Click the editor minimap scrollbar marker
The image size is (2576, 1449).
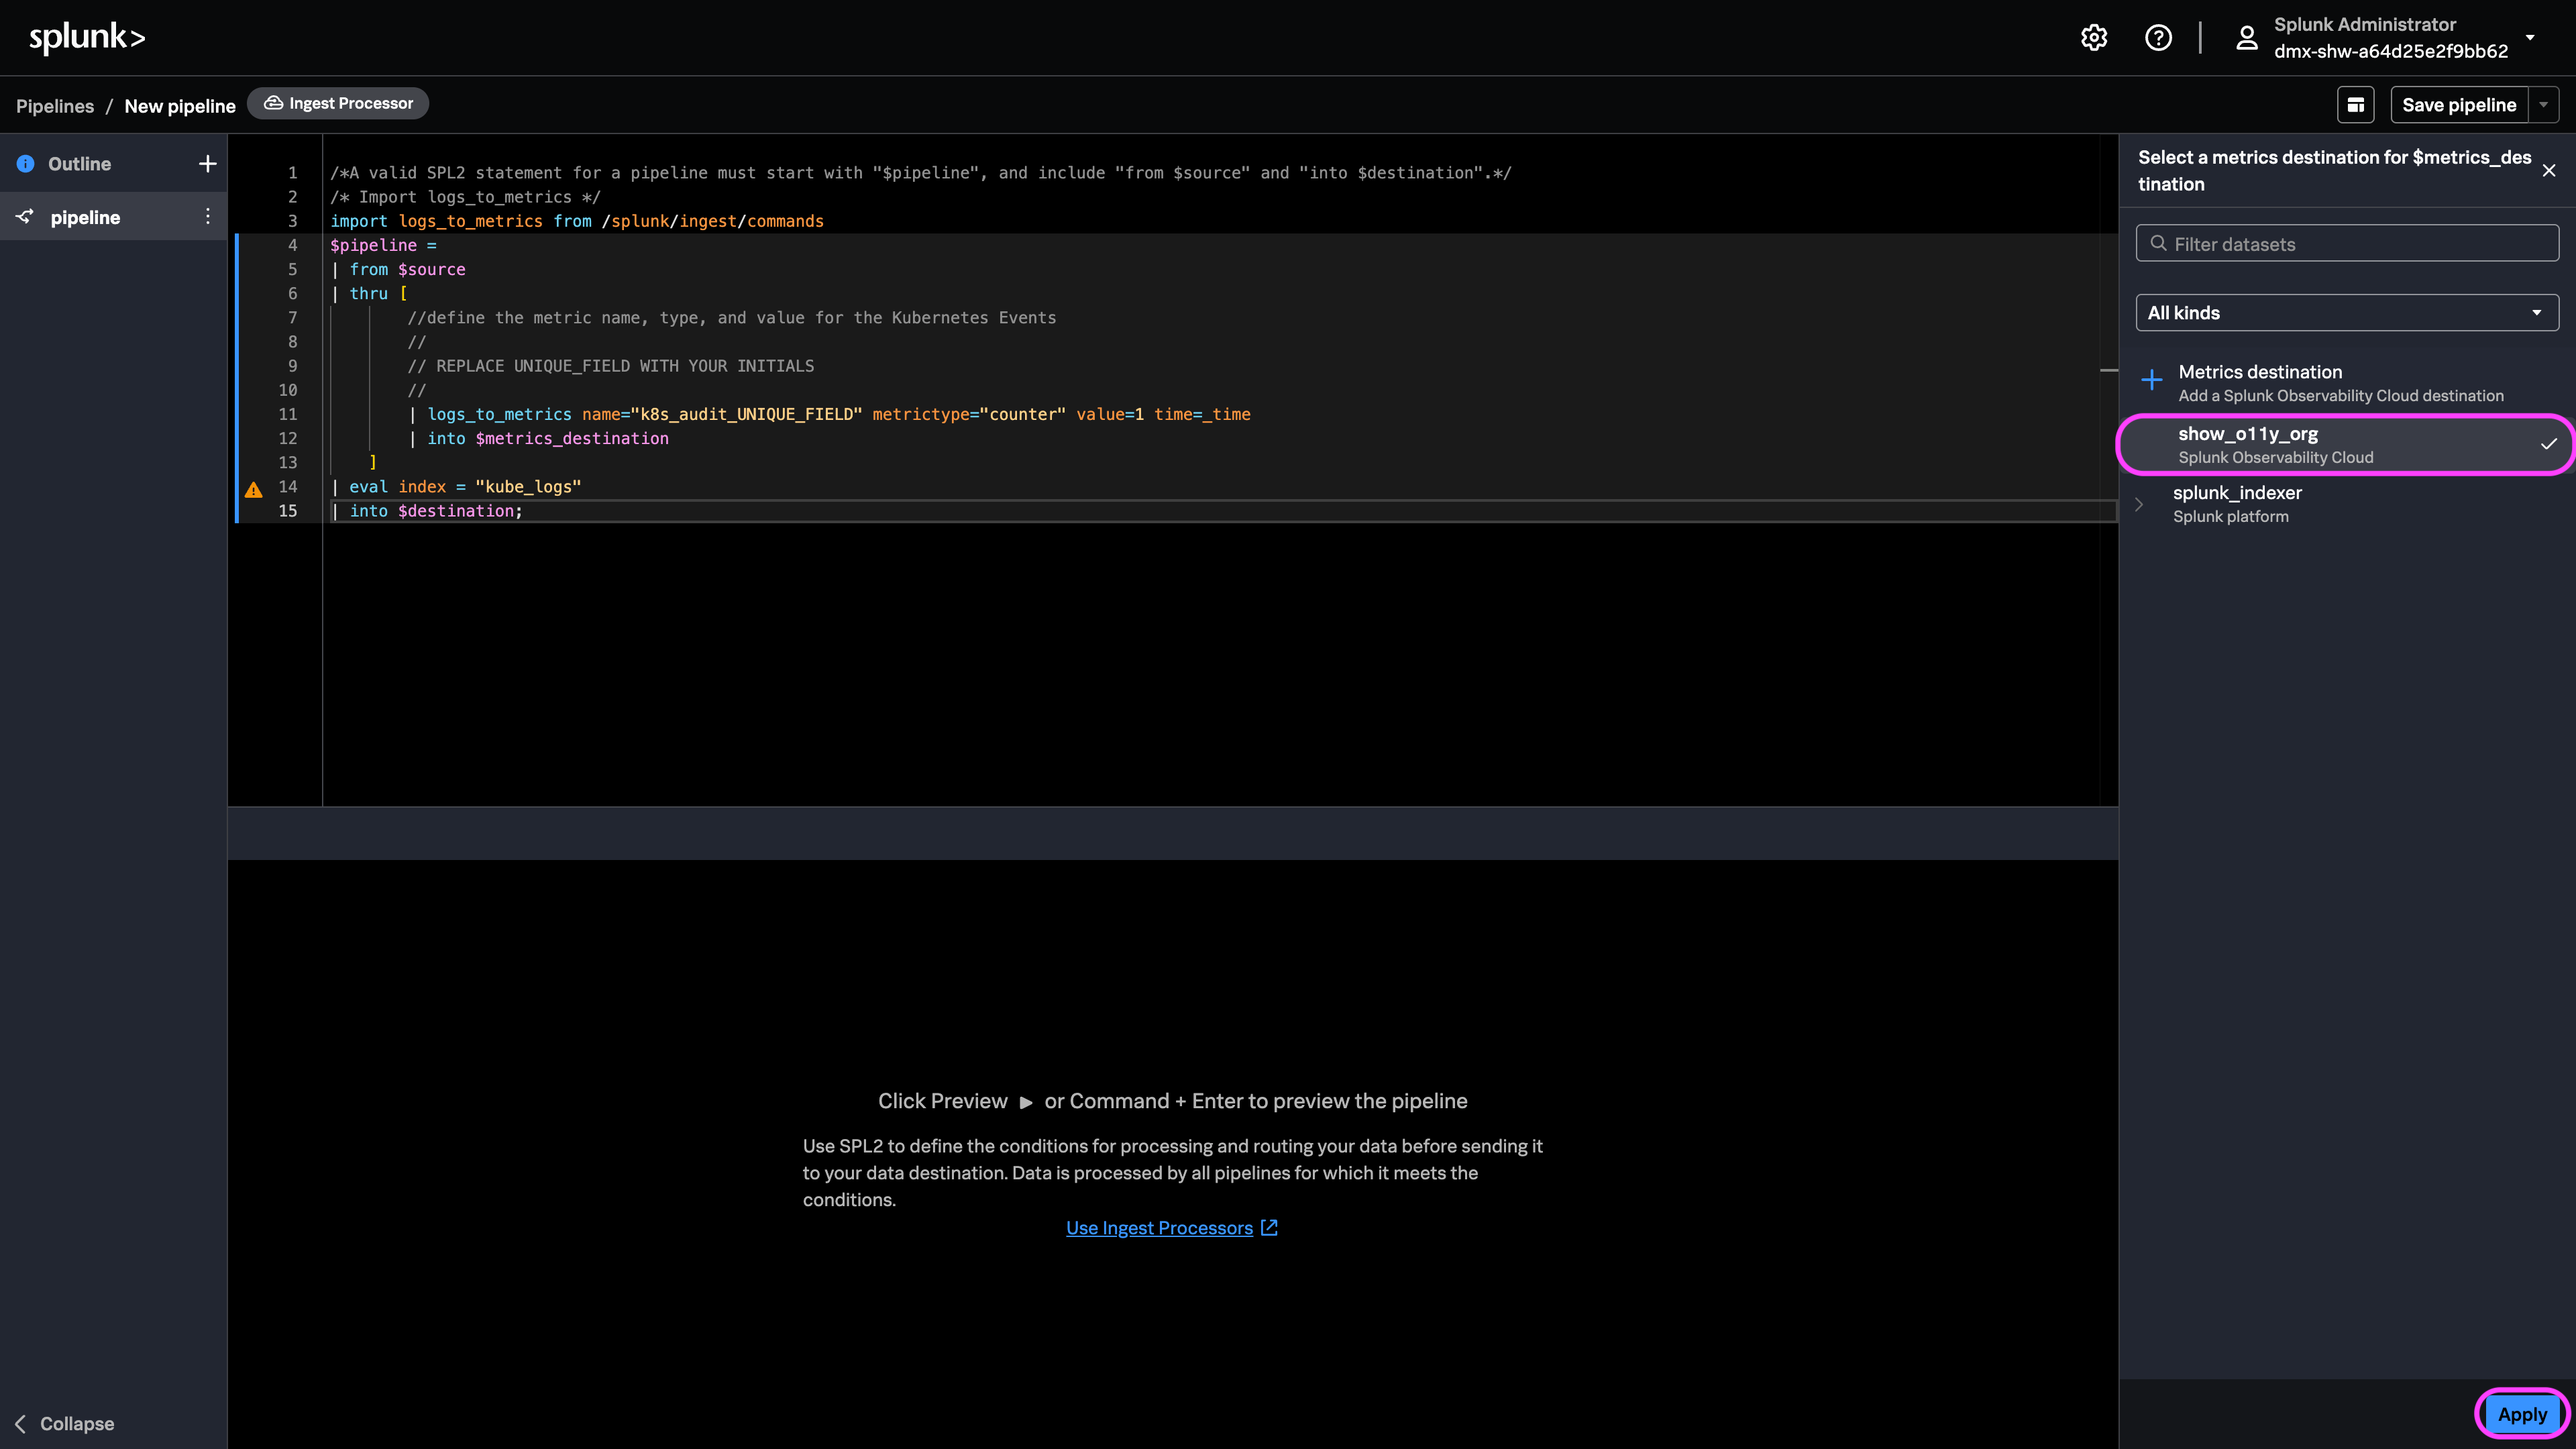2109,371
